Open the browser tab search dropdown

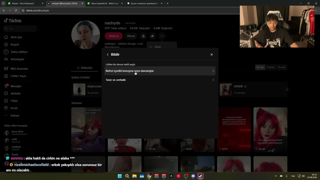tap(3, 3)
